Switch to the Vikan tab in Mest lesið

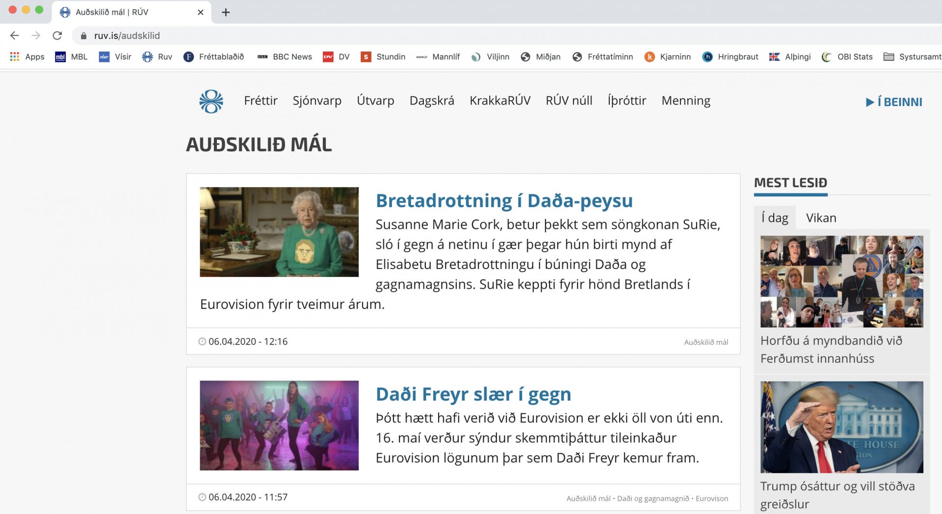coord(821,217)
